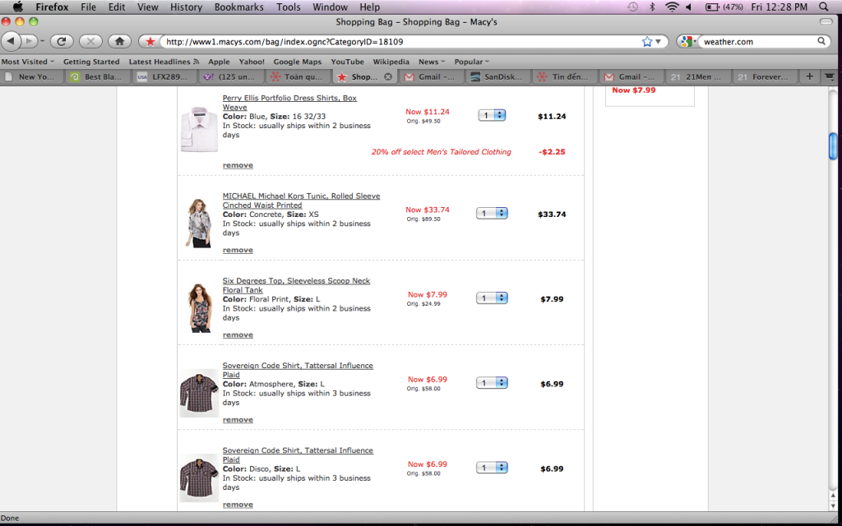This screenshot has width=842, height=526.
Task: Remove the Michael Kors Tunic from bag
Action: [238, 250]
